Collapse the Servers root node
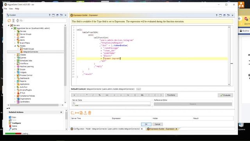Screen dimensions: 250x141 click(9, 25)
